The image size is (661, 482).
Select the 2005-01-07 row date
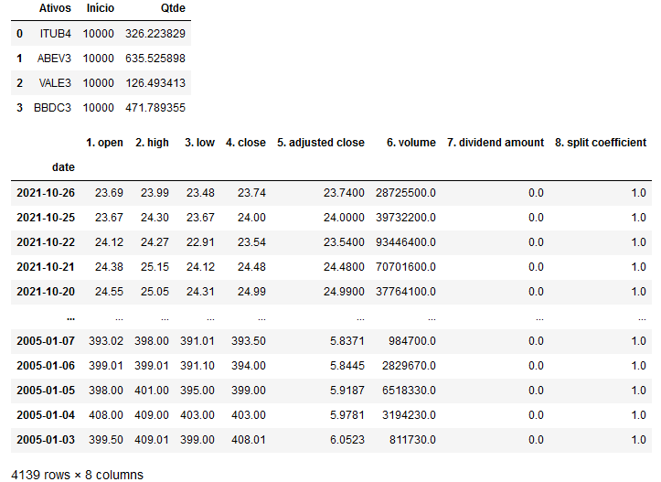coord(46,341)
